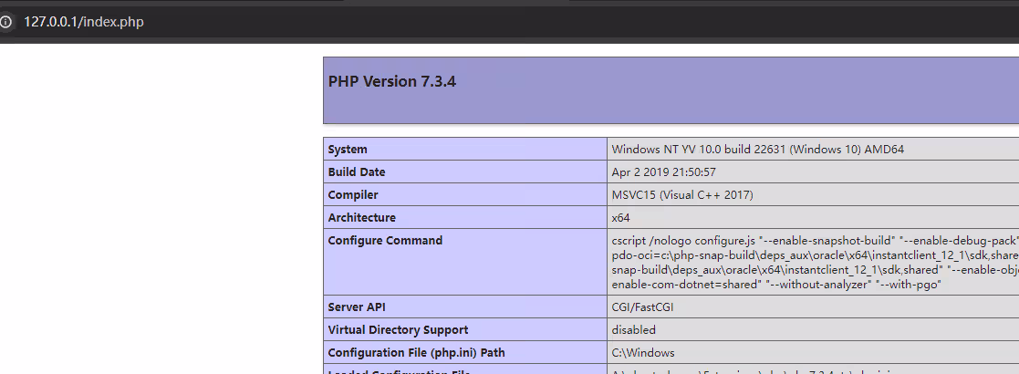The image size is (1019, 374).
Task: Focus the address bar showing 127.0.0.1/index.php
Action: pos(84,22)
